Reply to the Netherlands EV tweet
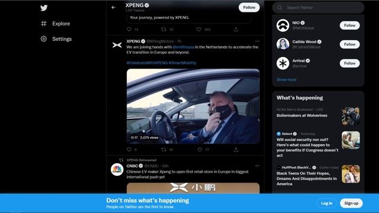 tap(129, 150)
